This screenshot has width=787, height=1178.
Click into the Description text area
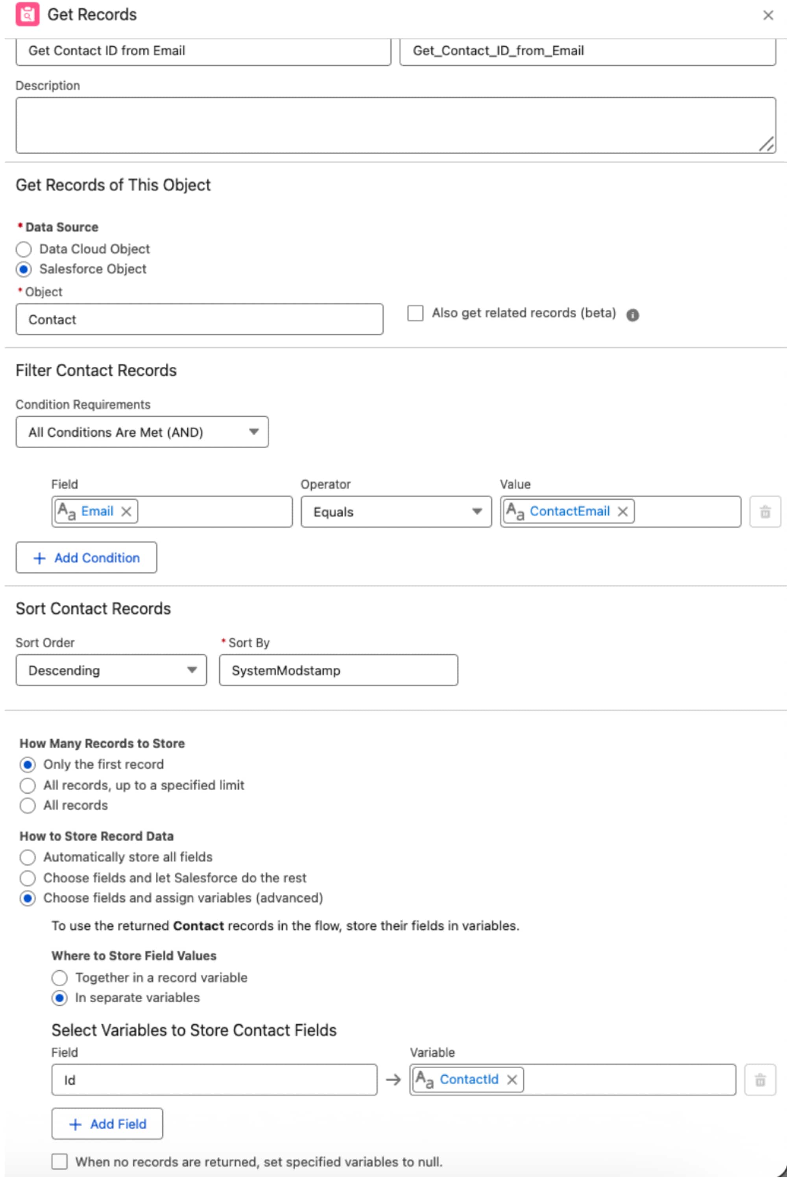coord(395,126)
